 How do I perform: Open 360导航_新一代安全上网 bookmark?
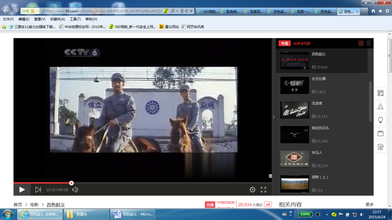click(133, 27)
